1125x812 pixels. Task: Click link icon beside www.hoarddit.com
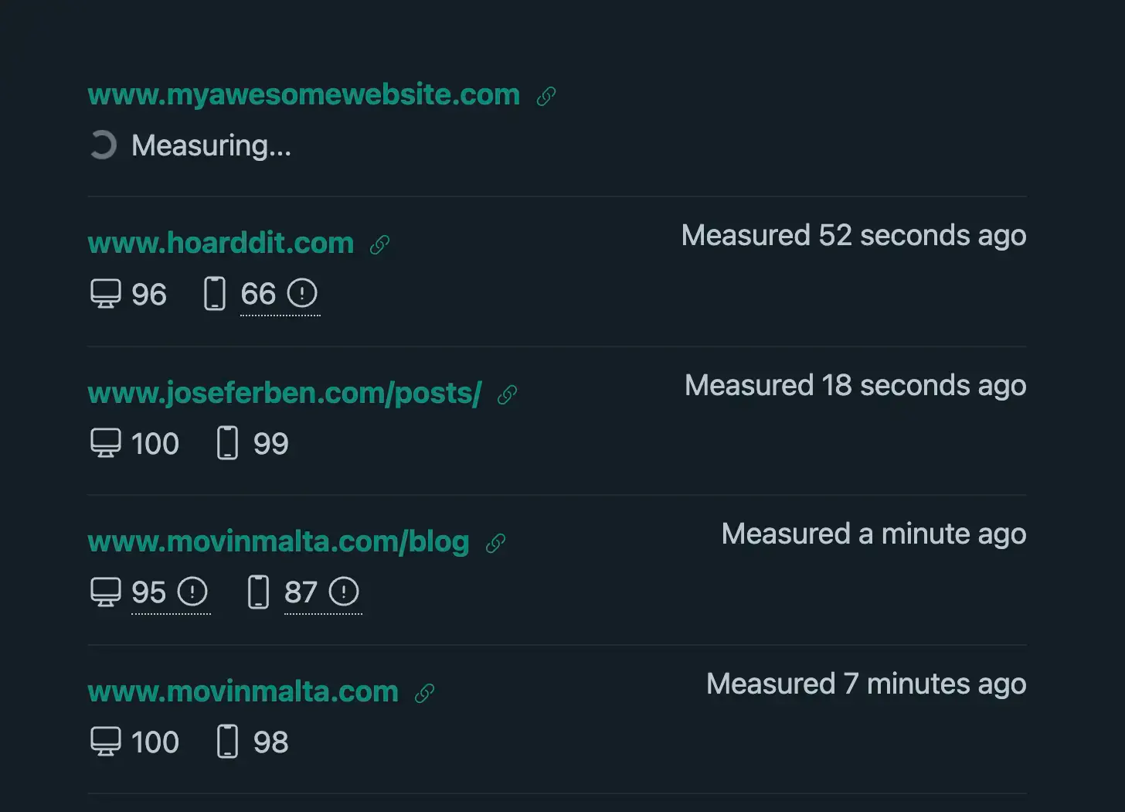(x=379, y=244)
